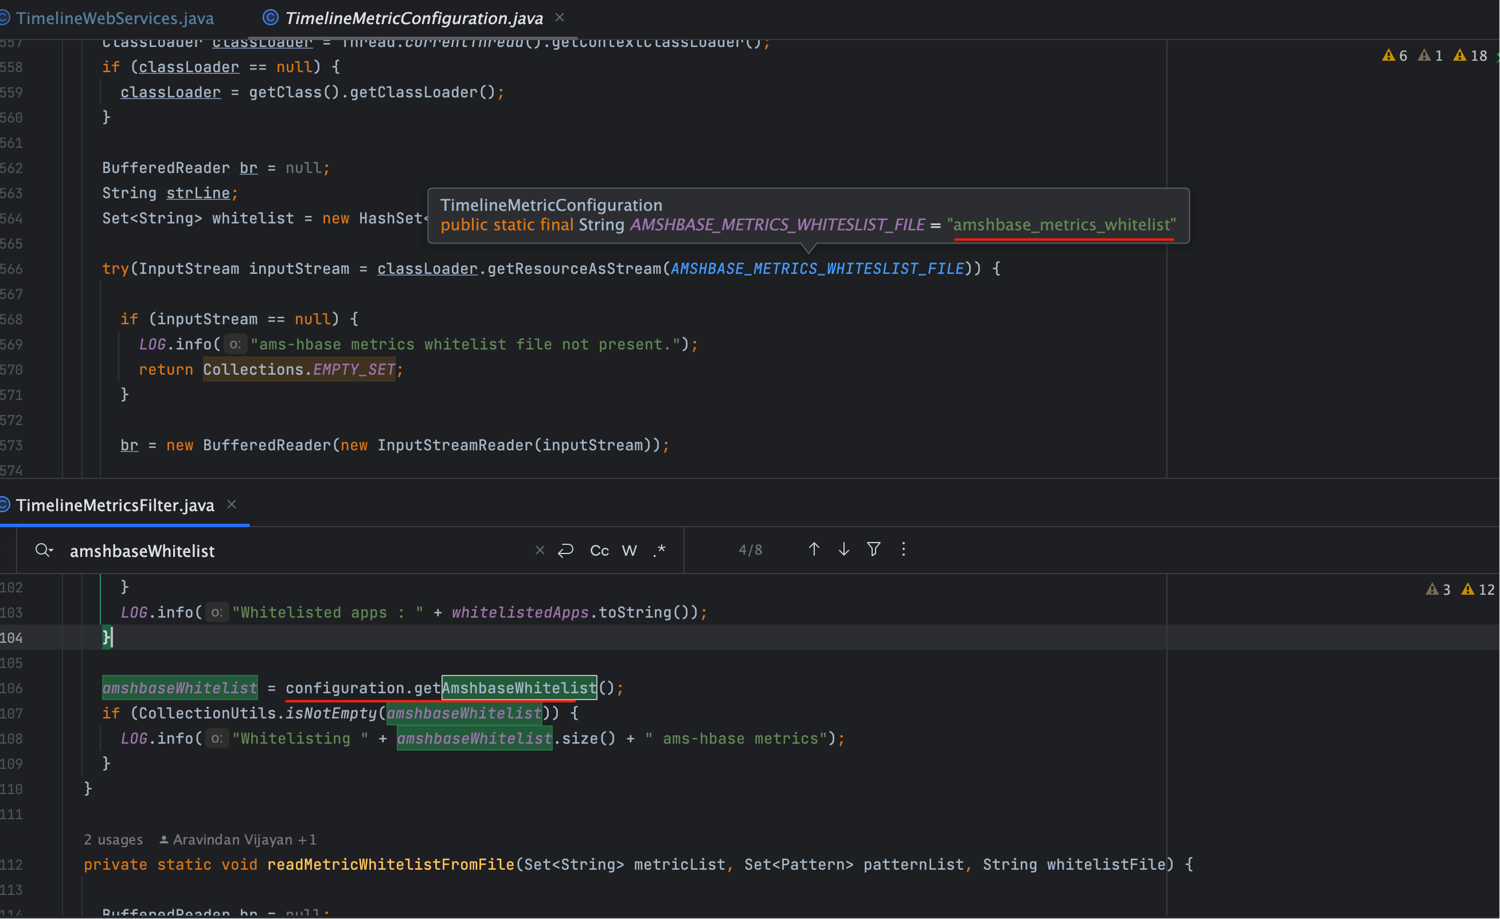Click Collections.EMPTY_SET on line 570
Screen dimensions: 1500x919
point(299,370)
